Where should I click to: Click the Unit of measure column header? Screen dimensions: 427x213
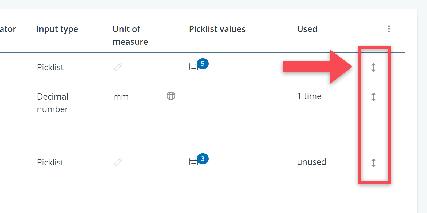(130, 35)
